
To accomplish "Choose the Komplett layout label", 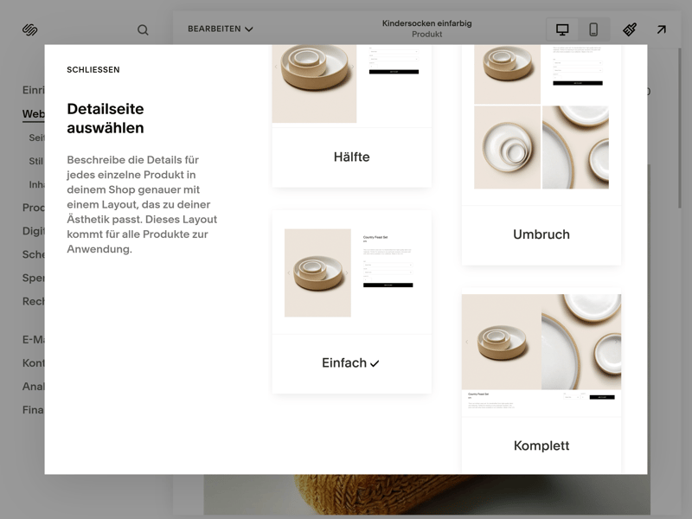I will (x=541, y=445).
